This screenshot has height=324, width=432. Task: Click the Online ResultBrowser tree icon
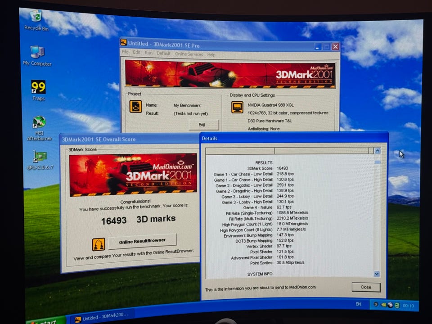tap(99, 244)
